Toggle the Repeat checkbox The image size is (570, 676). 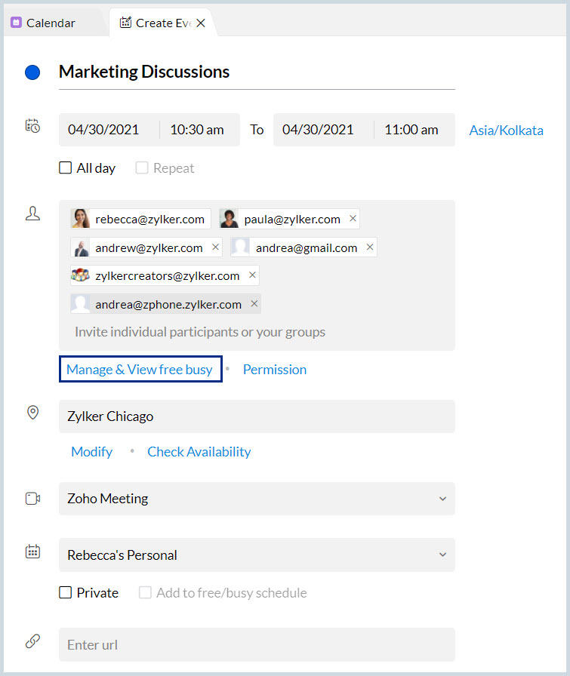142,168
